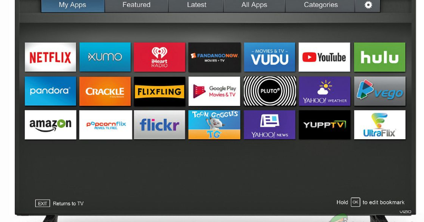Viewport: 424px width, 222px height.
Task: Open settings with the gear icon
Action: pos(368,5)
